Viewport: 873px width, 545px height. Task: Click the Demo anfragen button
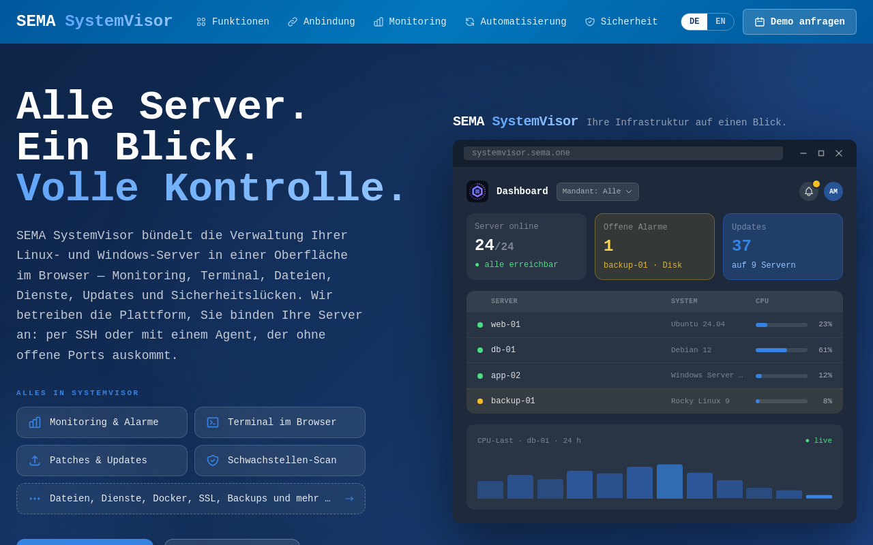point(799,22)
